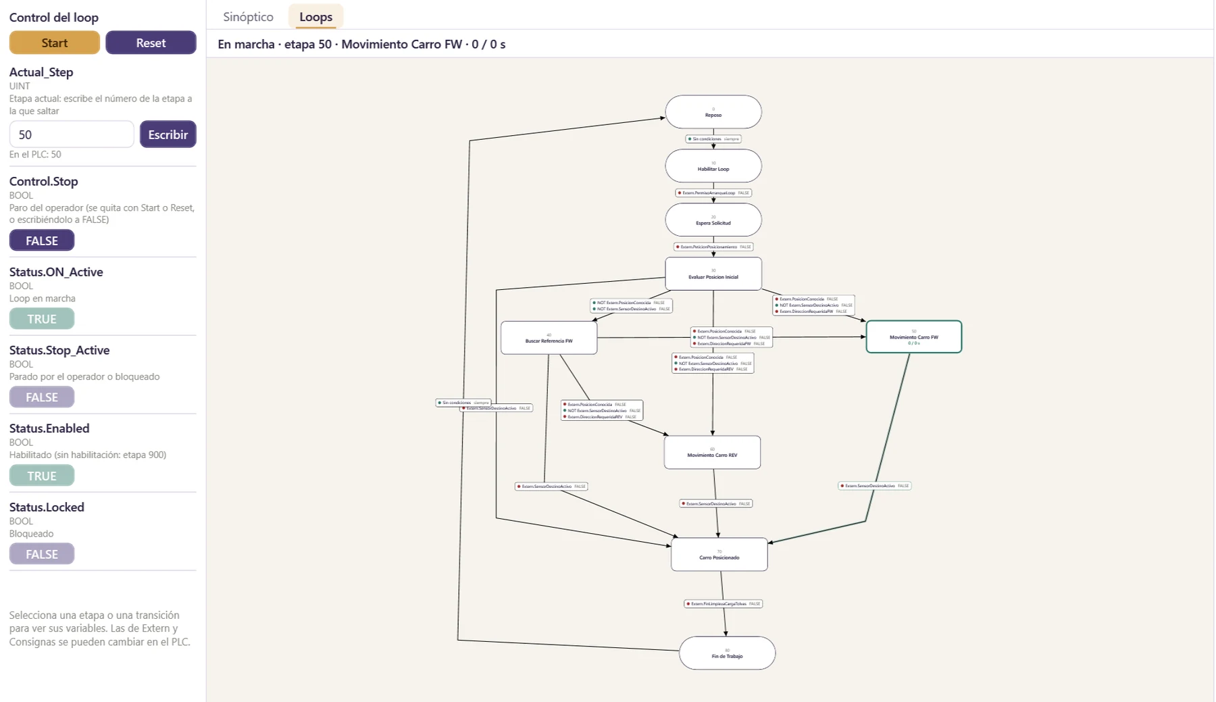Toggle Status.Locked FALSE indicator
This screenshot has width=1216, height=702.
[x=42, y=554]
